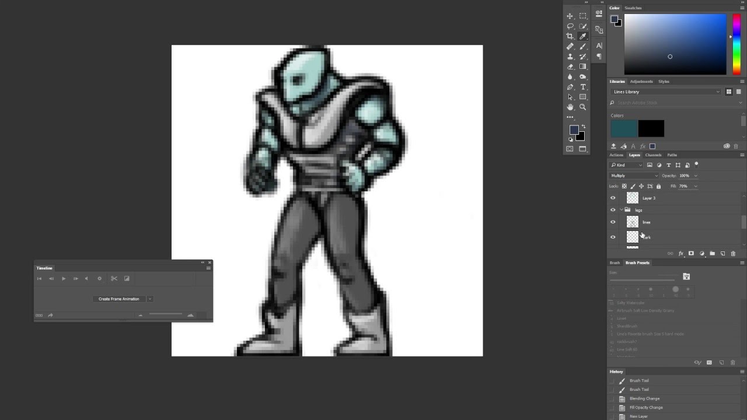Select the Healing Brush tool
This screenshot has width=747, height=420.
(570, 47)
